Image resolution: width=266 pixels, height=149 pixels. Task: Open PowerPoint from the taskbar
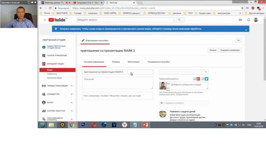point(145,125)
